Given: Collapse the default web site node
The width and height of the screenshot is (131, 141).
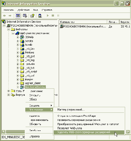Looking at the screenshot, I should click(13, 33).
